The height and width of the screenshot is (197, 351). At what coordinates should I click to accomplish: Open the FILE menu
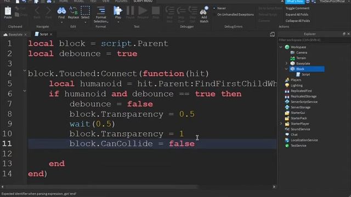tap(7, 1)
